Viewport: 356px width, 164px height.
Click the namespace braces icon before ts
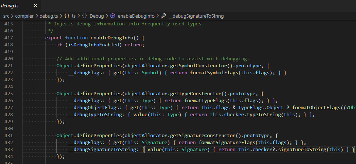coord(67,16)
